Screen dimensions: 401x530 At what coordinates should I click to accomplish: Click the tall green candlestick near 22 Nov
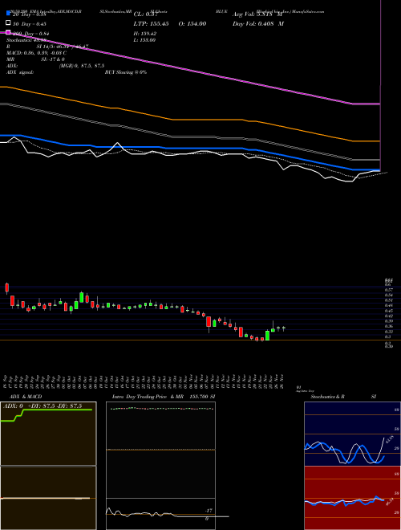(267, 336)
